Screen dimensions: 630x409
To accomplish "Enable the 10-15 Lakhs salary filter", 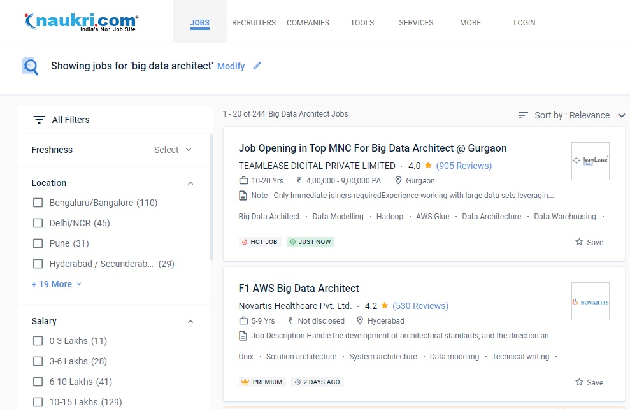I will [x=38, y=402].
